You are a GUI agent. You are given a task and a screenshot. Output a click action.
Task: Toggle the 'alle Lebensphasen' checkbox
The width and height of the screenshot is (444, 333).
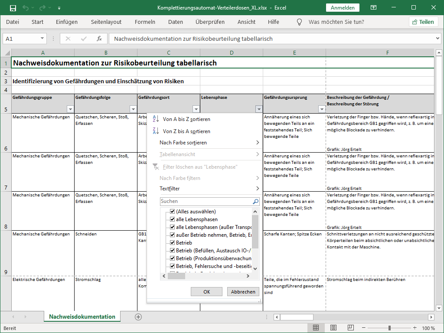(172, 219)
